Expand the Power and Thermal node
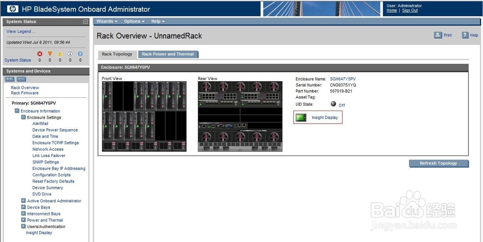483x242 pixels. [23, 220]
